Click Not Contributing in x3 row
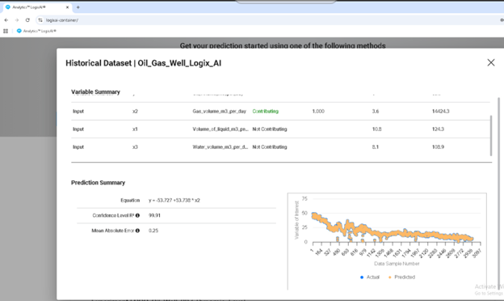The image size is (504, 301). point(269,146)
